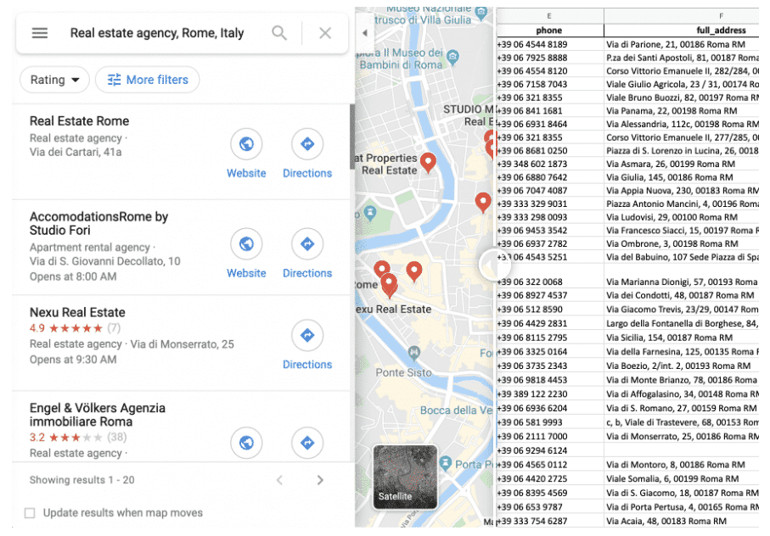The image size is (770, 536).
Task: Open the Website text link for AccomodationsRome
Action: (x=246, y=273)
